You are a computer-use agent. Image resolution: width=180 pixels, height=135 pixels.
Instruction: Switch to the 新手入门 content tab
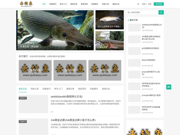click(x=58, y=89)
